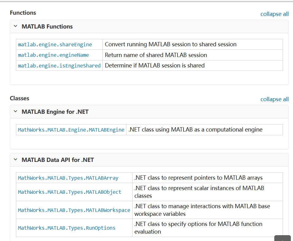The width and height of the screenshot is (293, 241).
Task: Click the "MATLAB Functions" panel title text
Action: point(47,26)
